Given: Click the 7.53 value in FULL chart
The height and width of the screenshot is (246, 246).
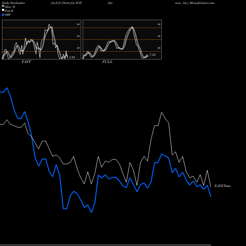Looking at the screenshot, I should tap(153, 55).
